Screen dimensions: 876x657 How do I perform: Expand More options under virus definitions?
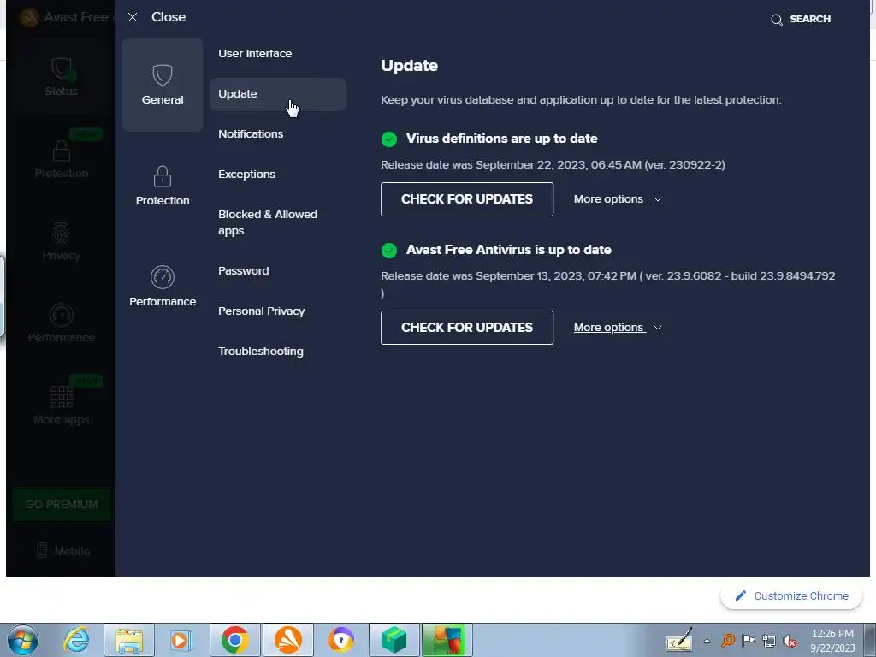click(x=618, y=199)
